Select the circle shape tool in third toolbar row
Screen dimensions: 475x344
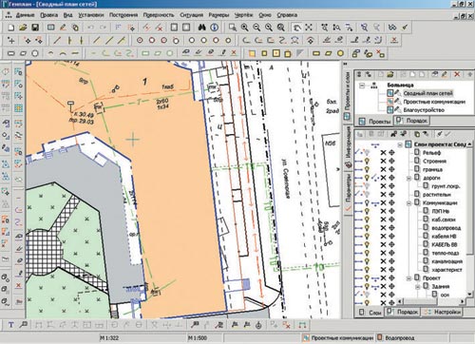point(35,53)
